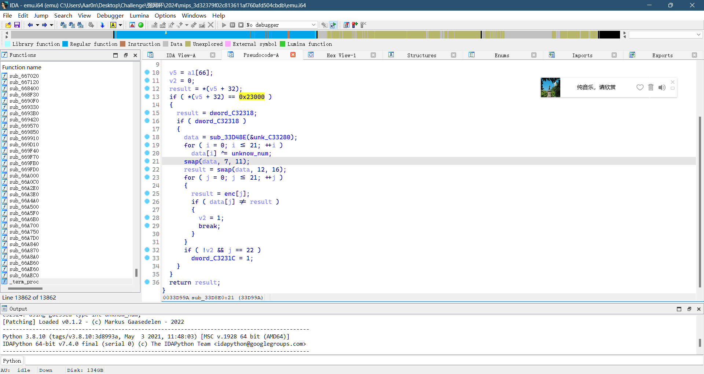
Task: Toggle breakpoint dot on line 22
Action: [x=147, y=169]
